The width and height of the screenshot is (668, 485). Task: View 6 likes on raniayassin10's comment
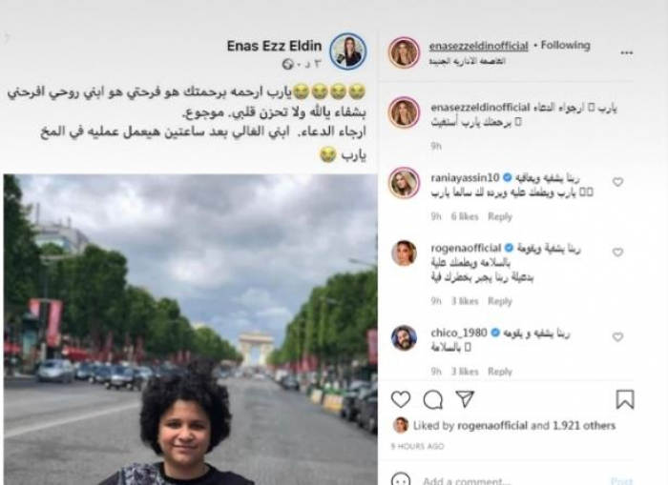coord(465,216)
